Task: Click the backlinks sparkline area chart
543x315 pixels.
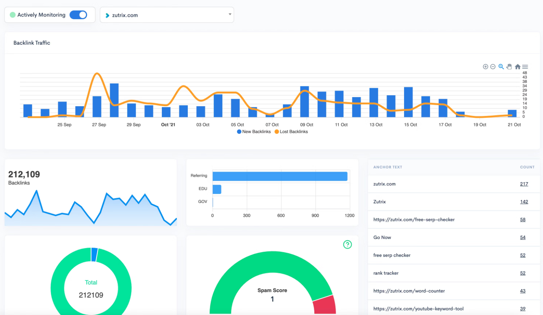Action: click(90, 208)
